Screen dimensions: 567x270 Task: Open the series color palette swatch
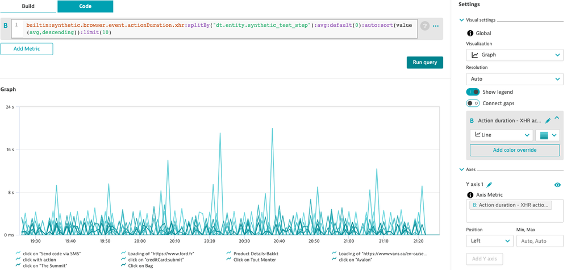click(548, 135)
